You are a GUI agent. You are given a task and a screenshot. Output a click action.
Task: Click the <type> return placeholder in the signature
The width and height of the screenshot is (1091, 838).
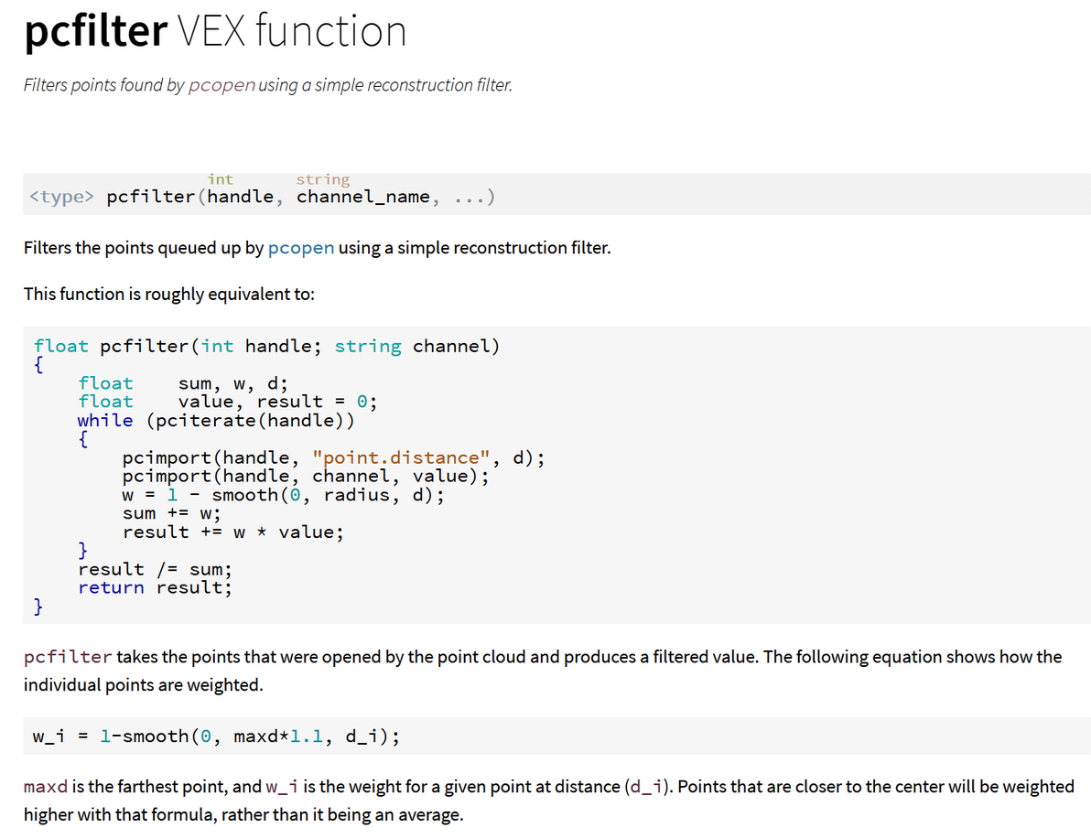coord(61,197)
